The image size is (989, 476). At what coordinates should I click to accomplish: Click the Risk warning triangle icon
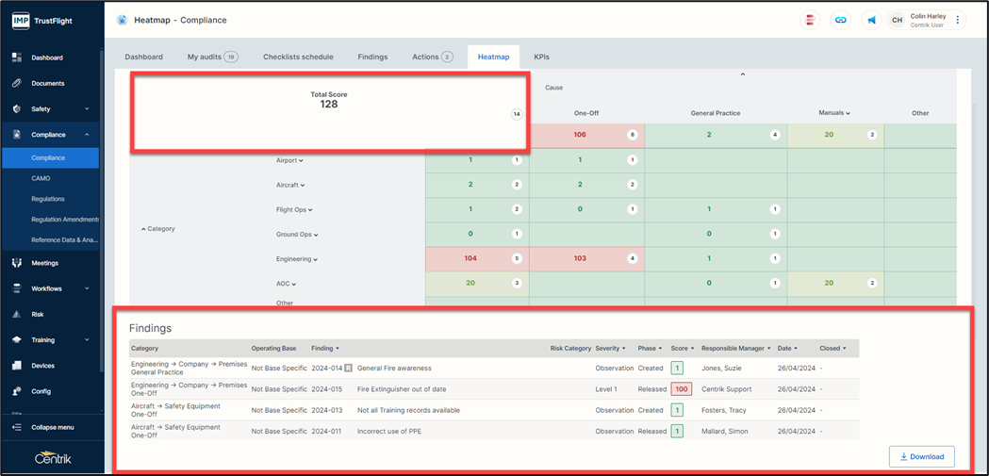point(17,314)
